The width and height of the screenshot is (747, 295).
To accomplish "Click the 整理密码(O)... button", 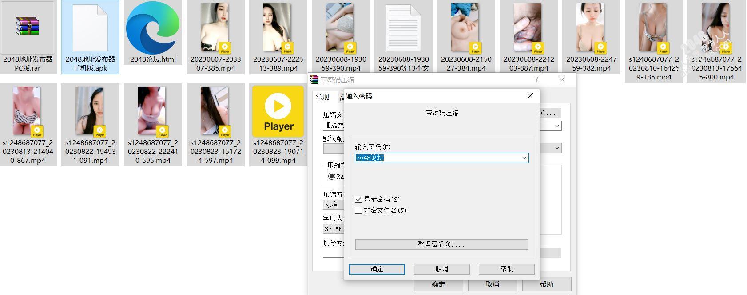I will [x=441, y=244].
